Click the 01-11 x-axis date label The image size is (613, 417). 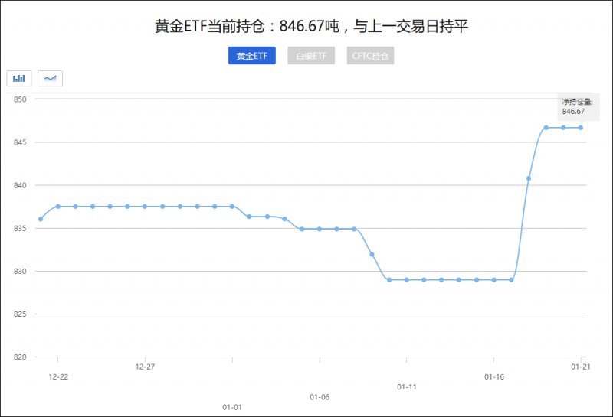tap(407, 387)
